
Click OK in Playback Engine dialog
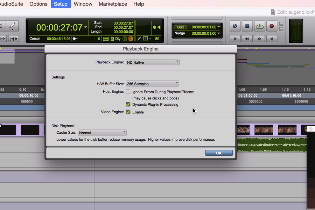click(219, 153)
